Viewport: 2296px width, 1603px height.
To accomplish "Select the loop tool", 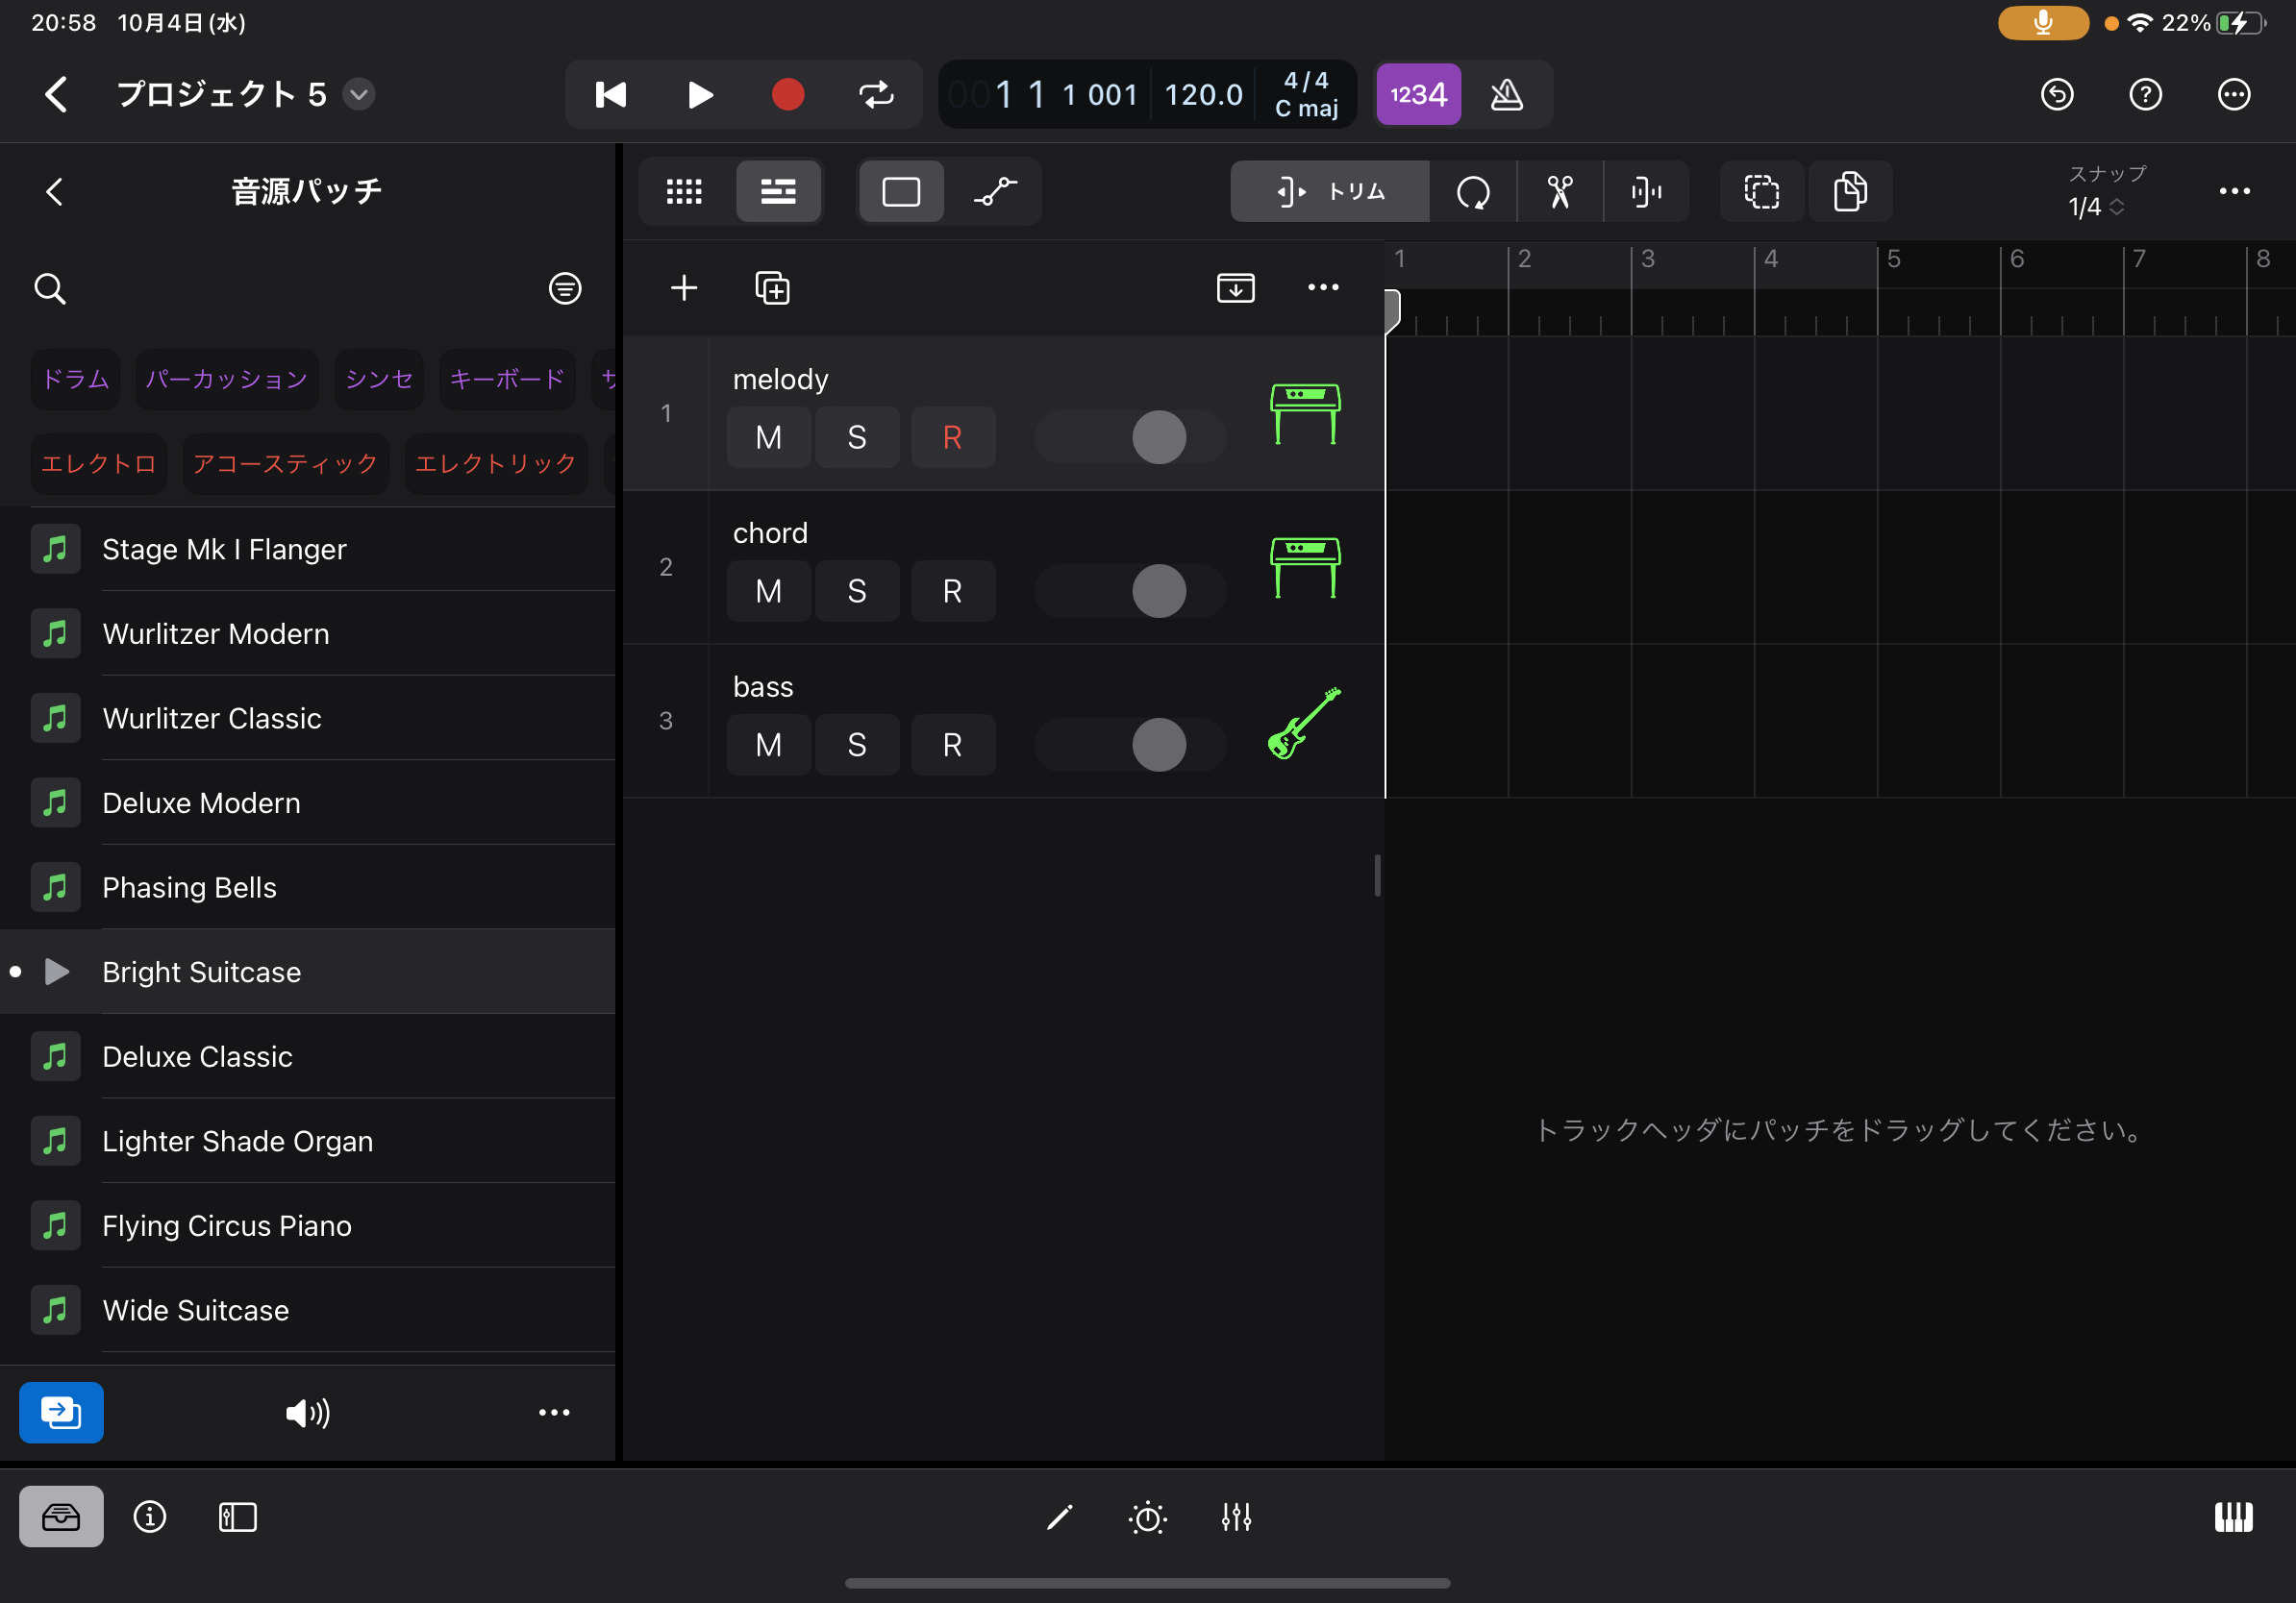I will [1473, 192].
